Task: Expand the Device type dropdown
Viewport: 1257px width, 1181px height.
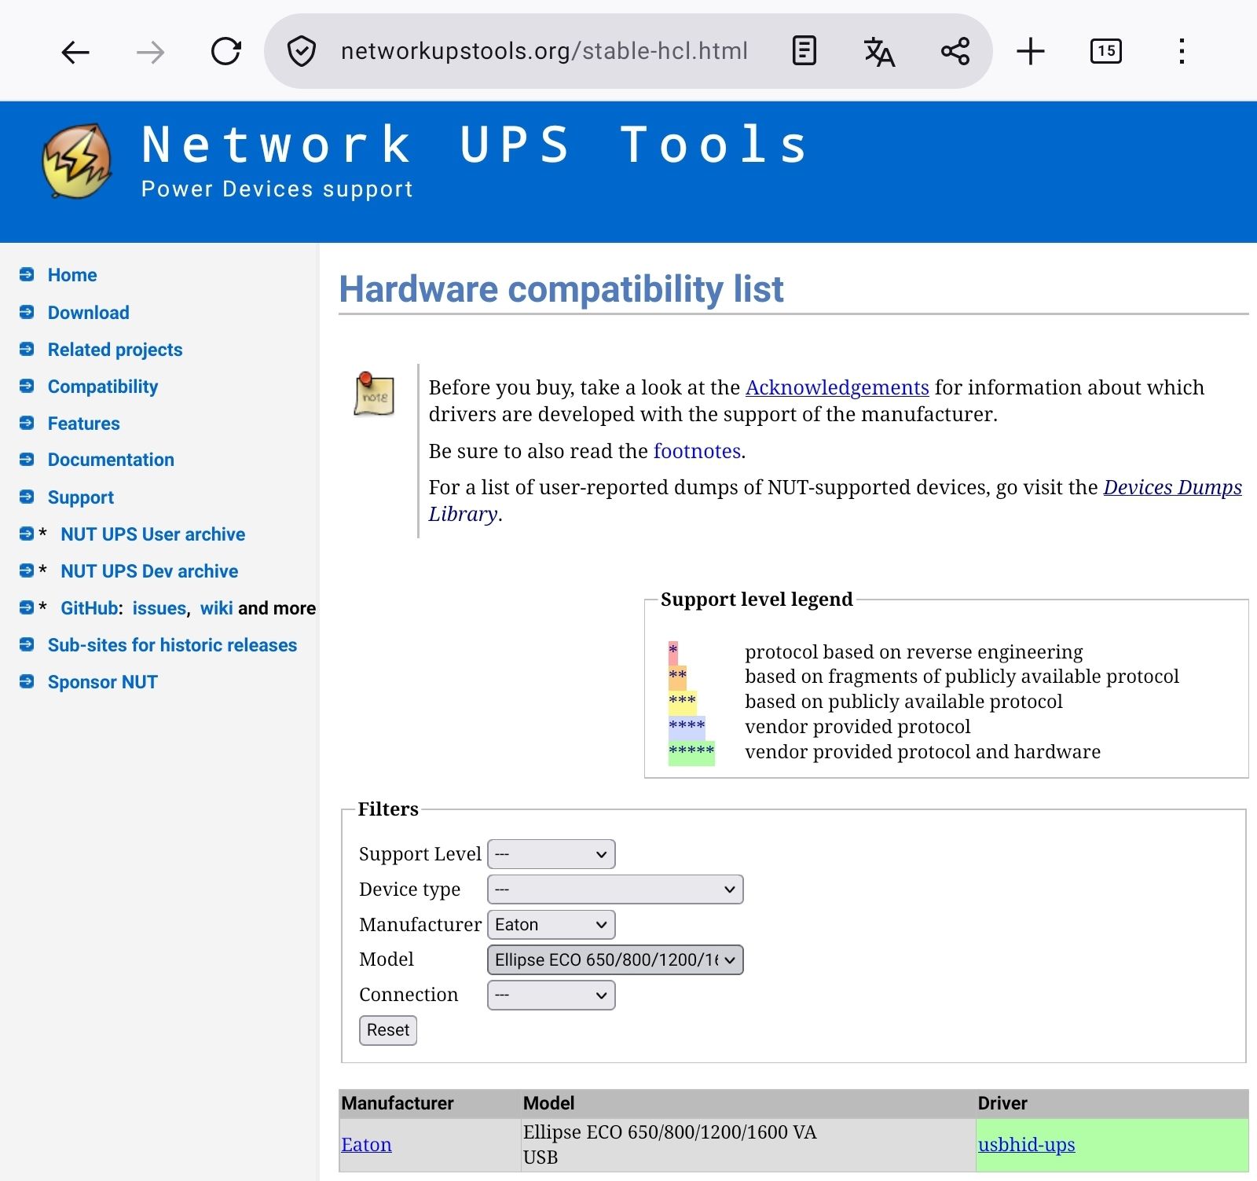Action: tap(616, 889)
